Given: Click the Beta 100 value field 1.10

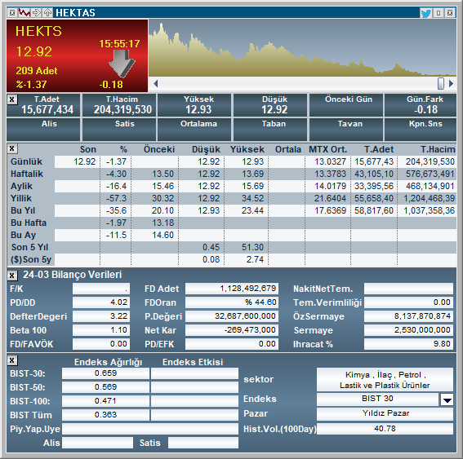Looking at the screenshot, I should [101, 330].
